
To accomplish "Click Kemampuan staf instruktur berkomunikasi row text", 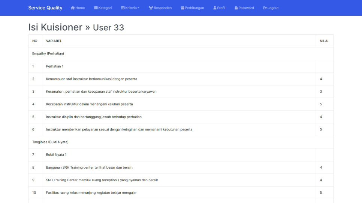I will (91, 79).
